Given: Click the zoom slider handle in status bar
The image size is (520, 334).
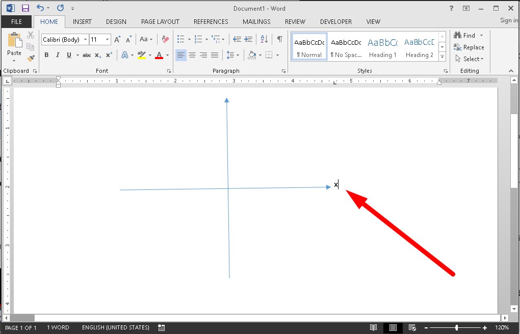Looking at the screenshot, I should [456, 328].
